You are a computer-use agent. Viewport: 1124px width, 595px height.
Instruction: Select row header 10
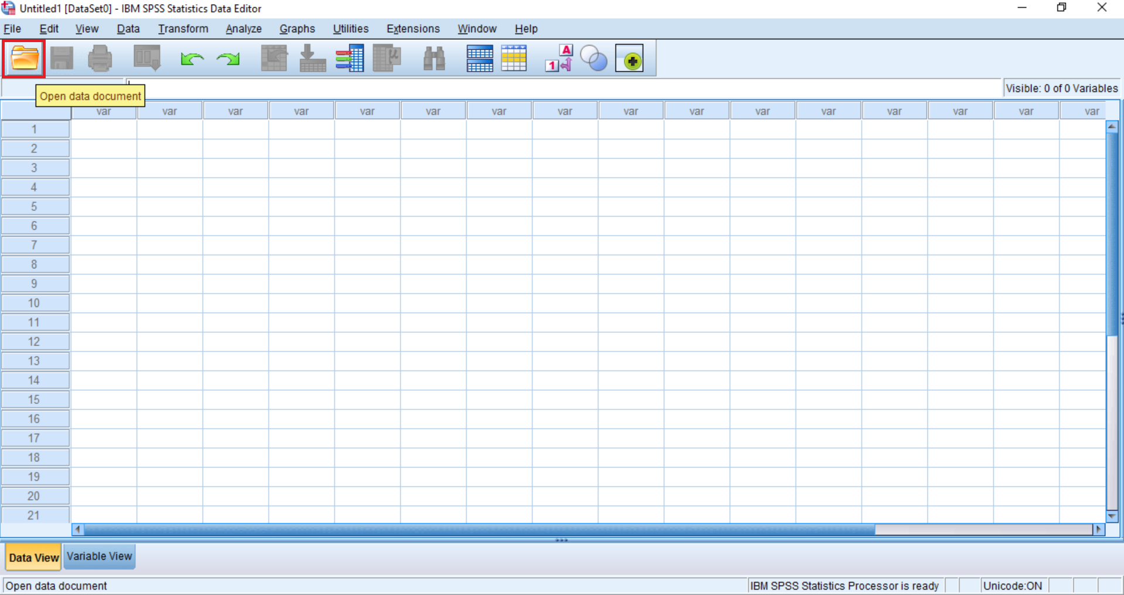tap(35, 303)
